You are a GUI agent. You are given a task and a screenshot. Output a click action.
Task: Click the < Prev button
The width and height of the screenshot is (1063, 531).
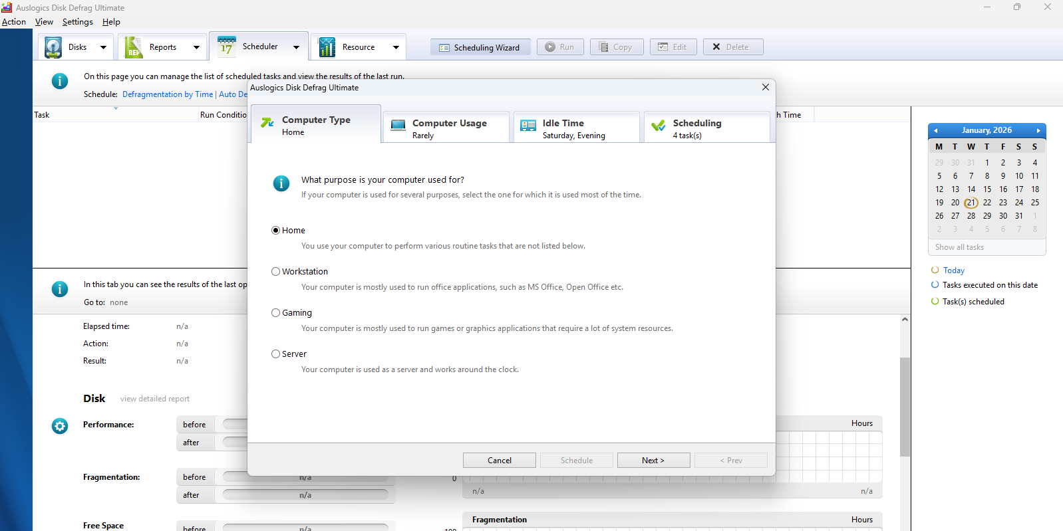coord(731,461)
